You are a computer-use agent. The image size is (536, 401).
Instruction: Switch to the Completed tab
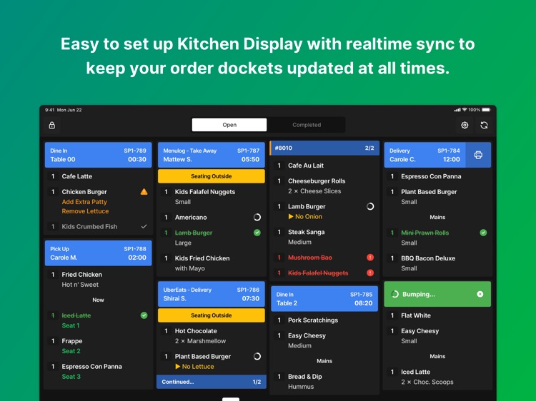tap(307, 125)
